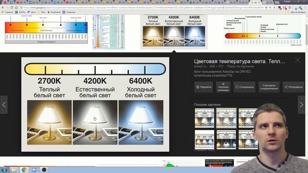The width and height of the screenshot is (308, 173).
Task: Bookmark this page with the star icon
Action: click(x=274, y=8)
